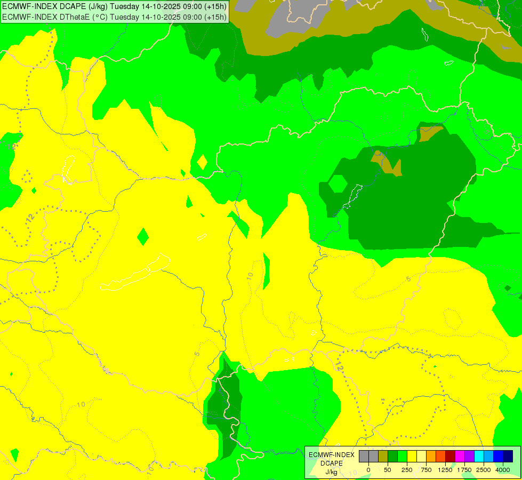Viewport: 522px width, 480px height.
Task: Select the purple legend swatch after 1750
Action: [x=470, y=456]
